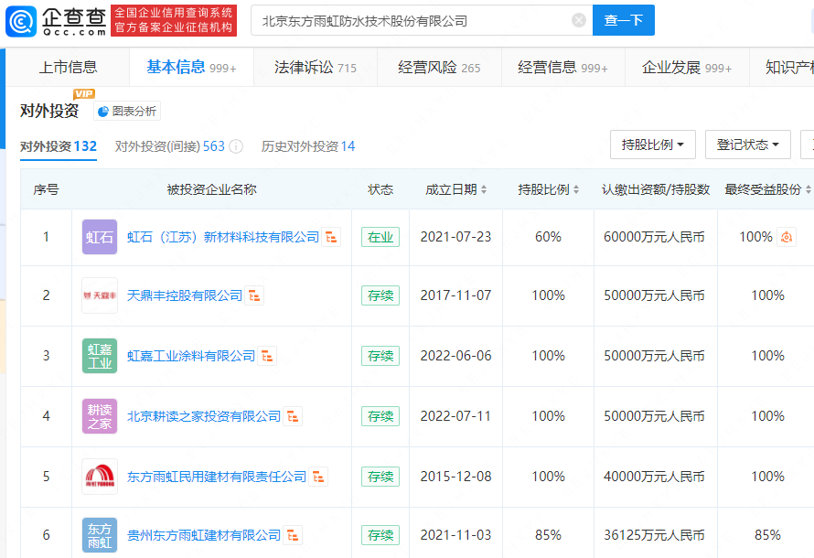Click the 60000万元人民币 amount cell
The height and width of the screenshot is (558, 814).
[x=654, y=237]
